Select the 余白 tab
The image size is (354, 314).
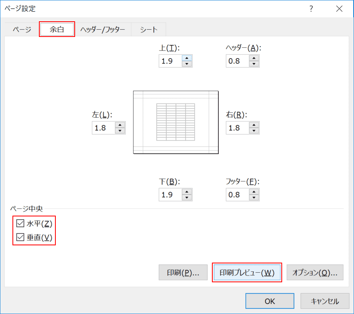[57, 29]
